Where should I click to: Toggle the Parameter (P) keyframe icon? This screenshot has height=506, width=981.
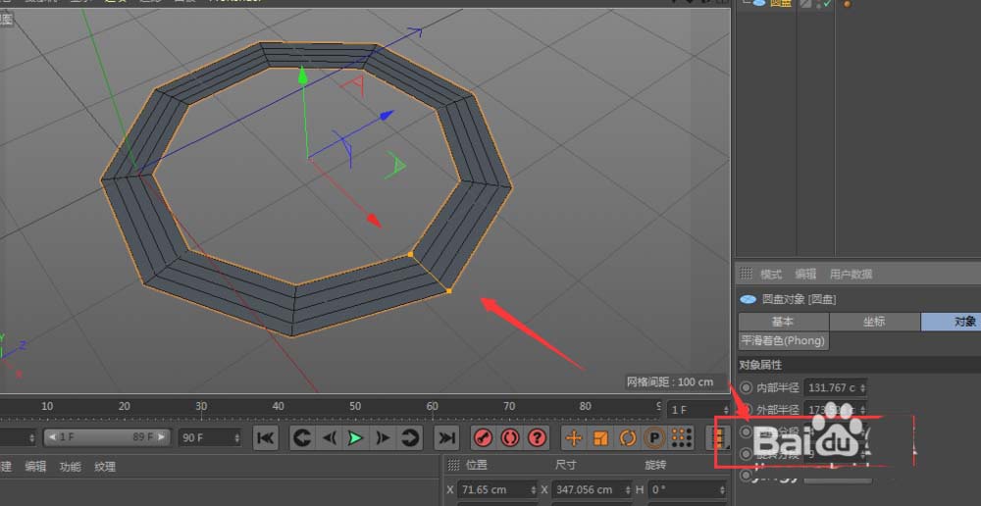pyautogui.click(x=653, y=437)
